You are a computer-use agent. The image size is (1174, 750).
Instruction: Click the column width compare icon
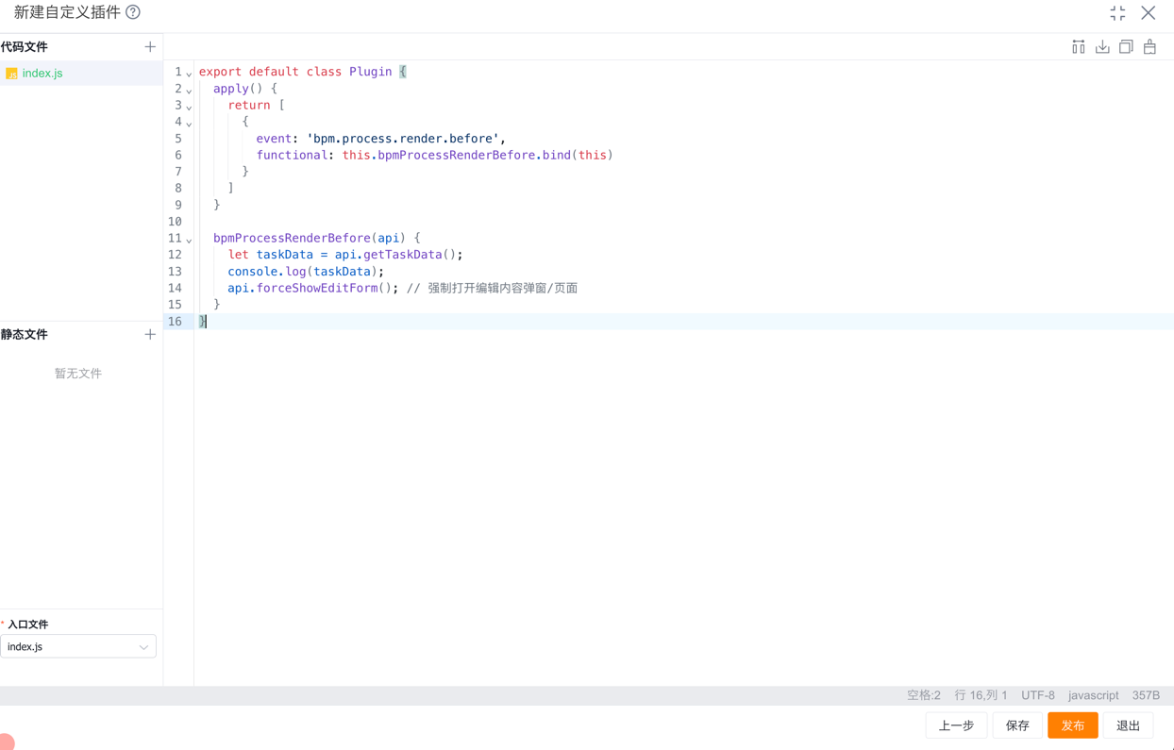coord(1078,47)
